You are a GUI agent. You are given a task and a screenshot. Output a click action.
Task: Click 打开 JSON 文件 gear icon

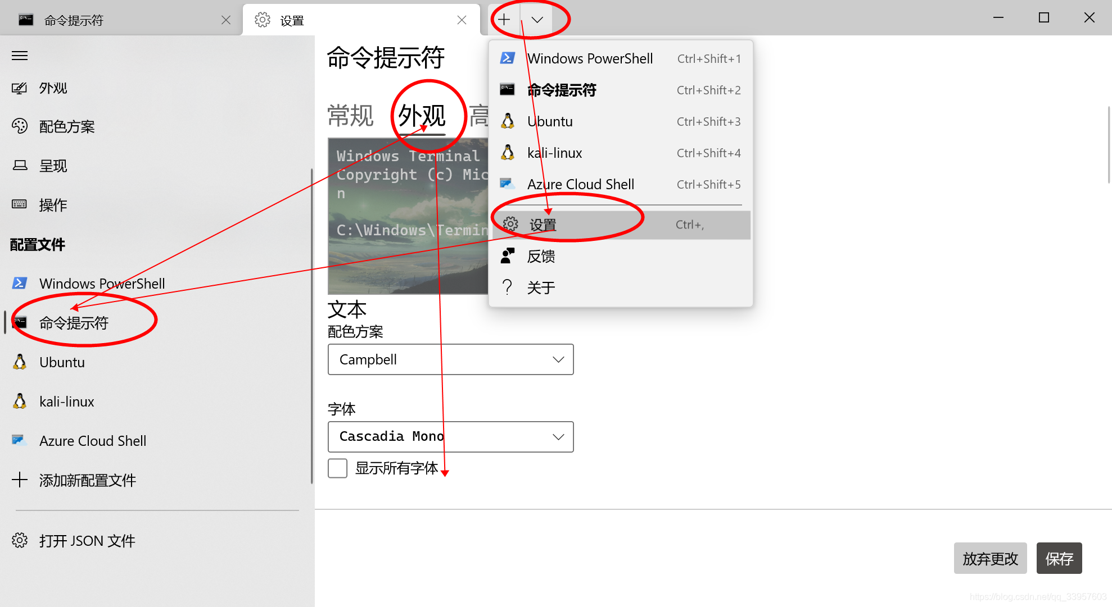click(x=20, y=540)
